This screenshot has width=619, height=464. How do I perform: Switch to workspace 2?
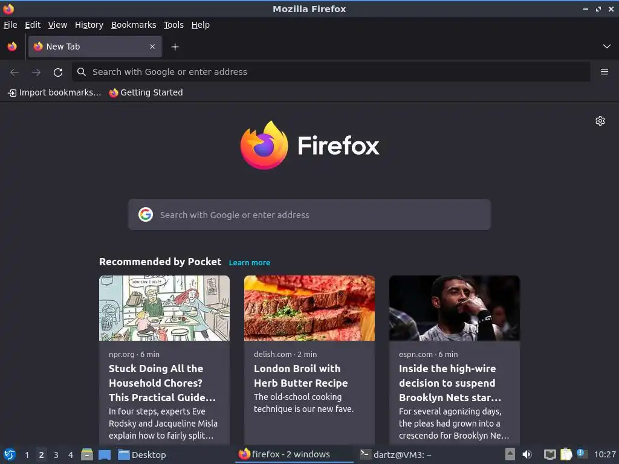point(42,455)
